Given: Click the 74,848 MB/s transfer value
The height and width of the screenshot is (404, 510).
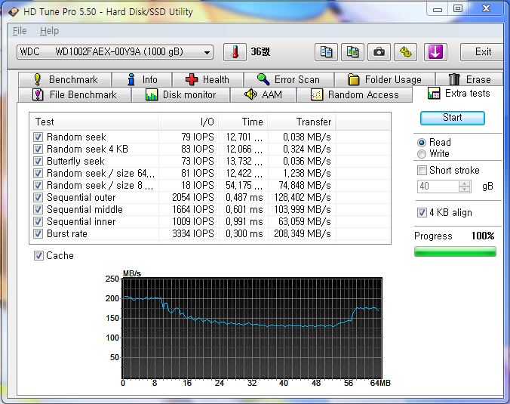Looking at the screenshot, I should click(x=305, y=186).
